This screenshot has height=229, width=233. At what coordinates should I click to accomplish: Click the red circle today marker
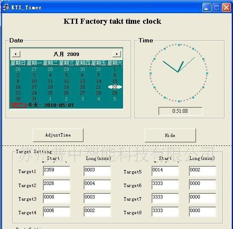tap(18, 105)
